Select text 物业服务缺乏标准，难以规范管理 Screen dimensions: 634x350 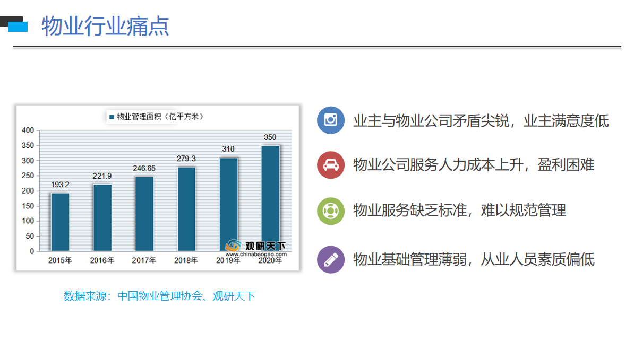pyautogui.click(x=459, y=211)
